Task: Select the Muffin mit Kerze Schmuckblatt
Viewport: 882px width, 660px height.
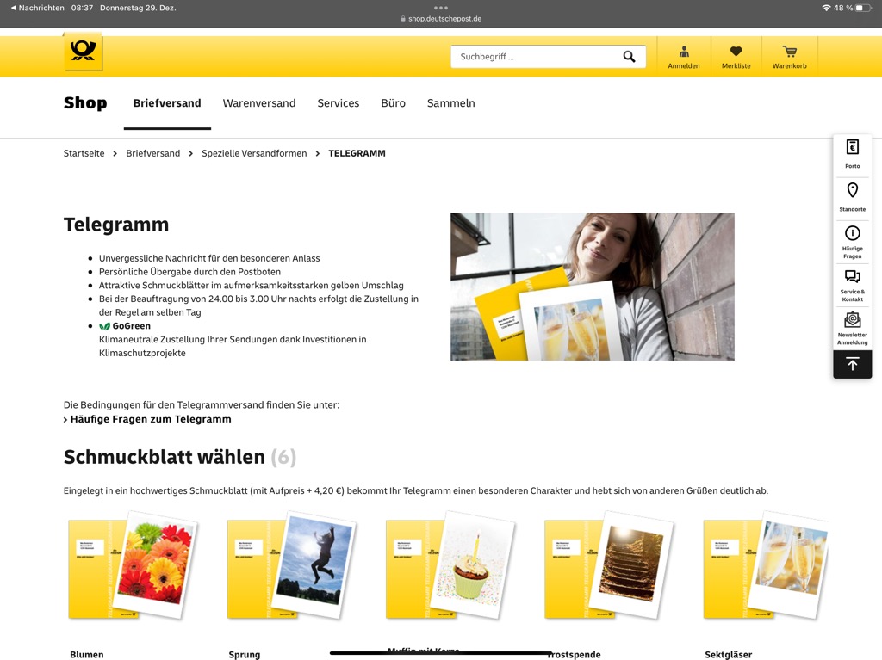Action: pyautogui.click(x=450, y=566)
